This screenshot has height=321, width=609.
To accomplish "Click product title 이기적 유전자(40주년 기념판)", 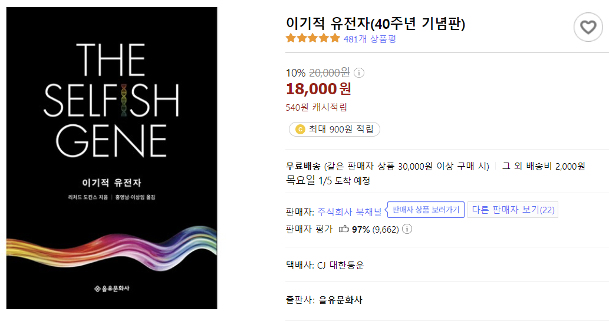I will (376, 24).
